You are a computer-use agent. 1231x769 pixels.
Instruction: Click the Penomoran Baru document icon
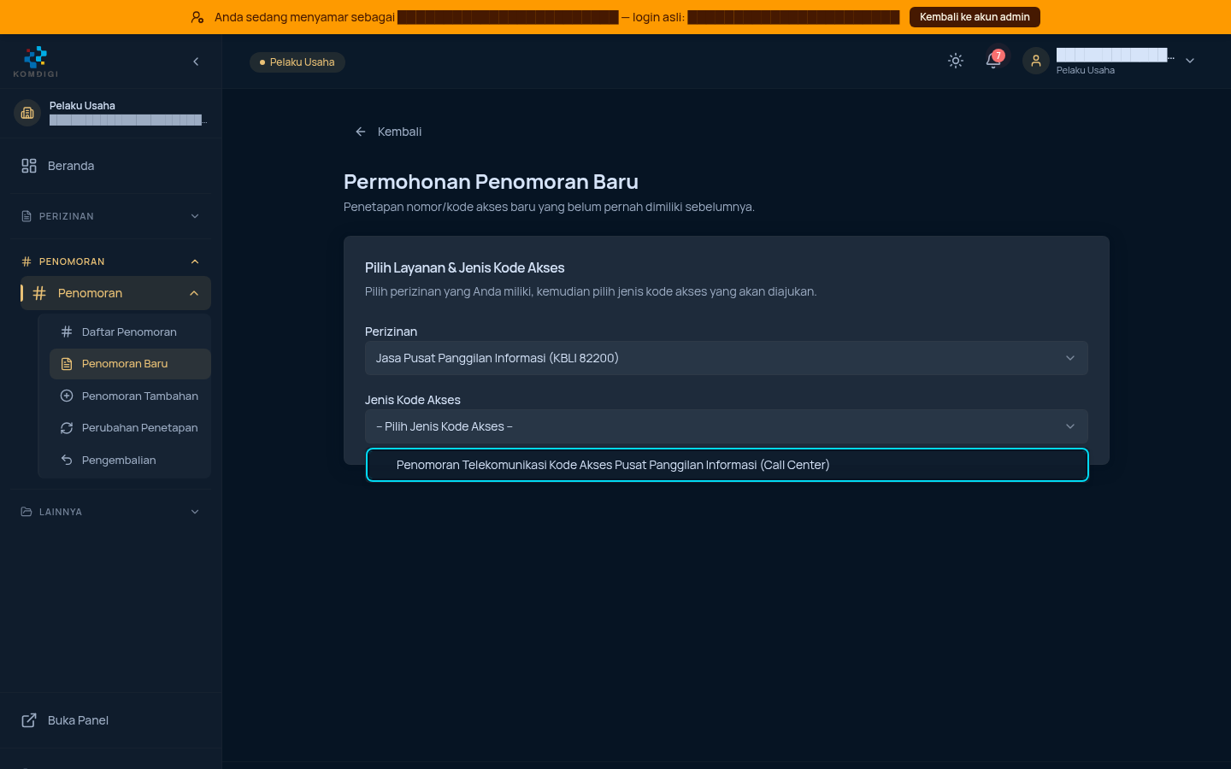pos(67,364)
